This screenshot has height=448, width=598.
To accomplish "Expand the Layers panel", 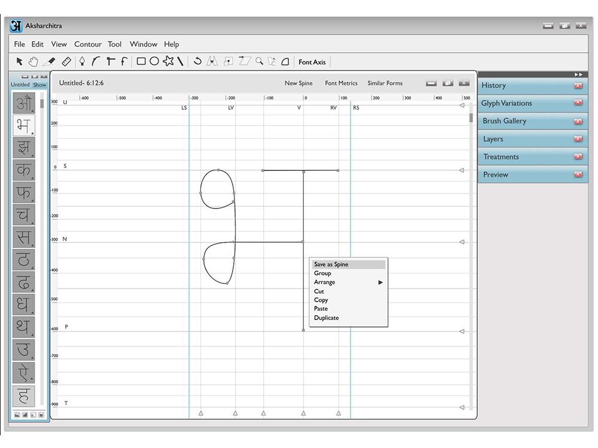I will coord(493,139).
